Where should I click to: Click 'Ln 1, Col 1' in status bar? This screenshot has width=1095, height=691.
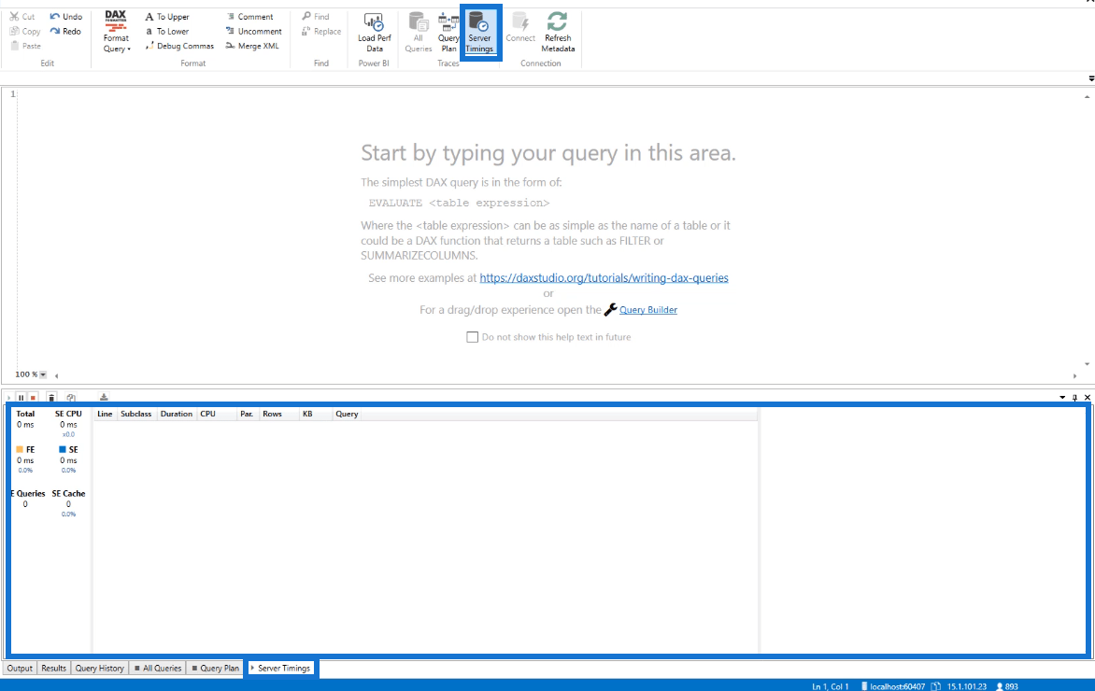point(831,686)
